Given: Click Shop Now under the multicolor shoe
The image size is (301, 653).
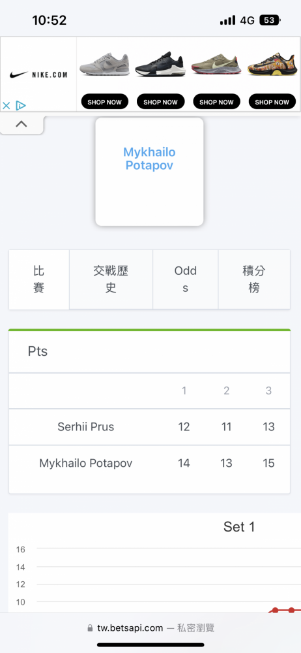Looking at the screenshot, I should (x=272, y=102).
